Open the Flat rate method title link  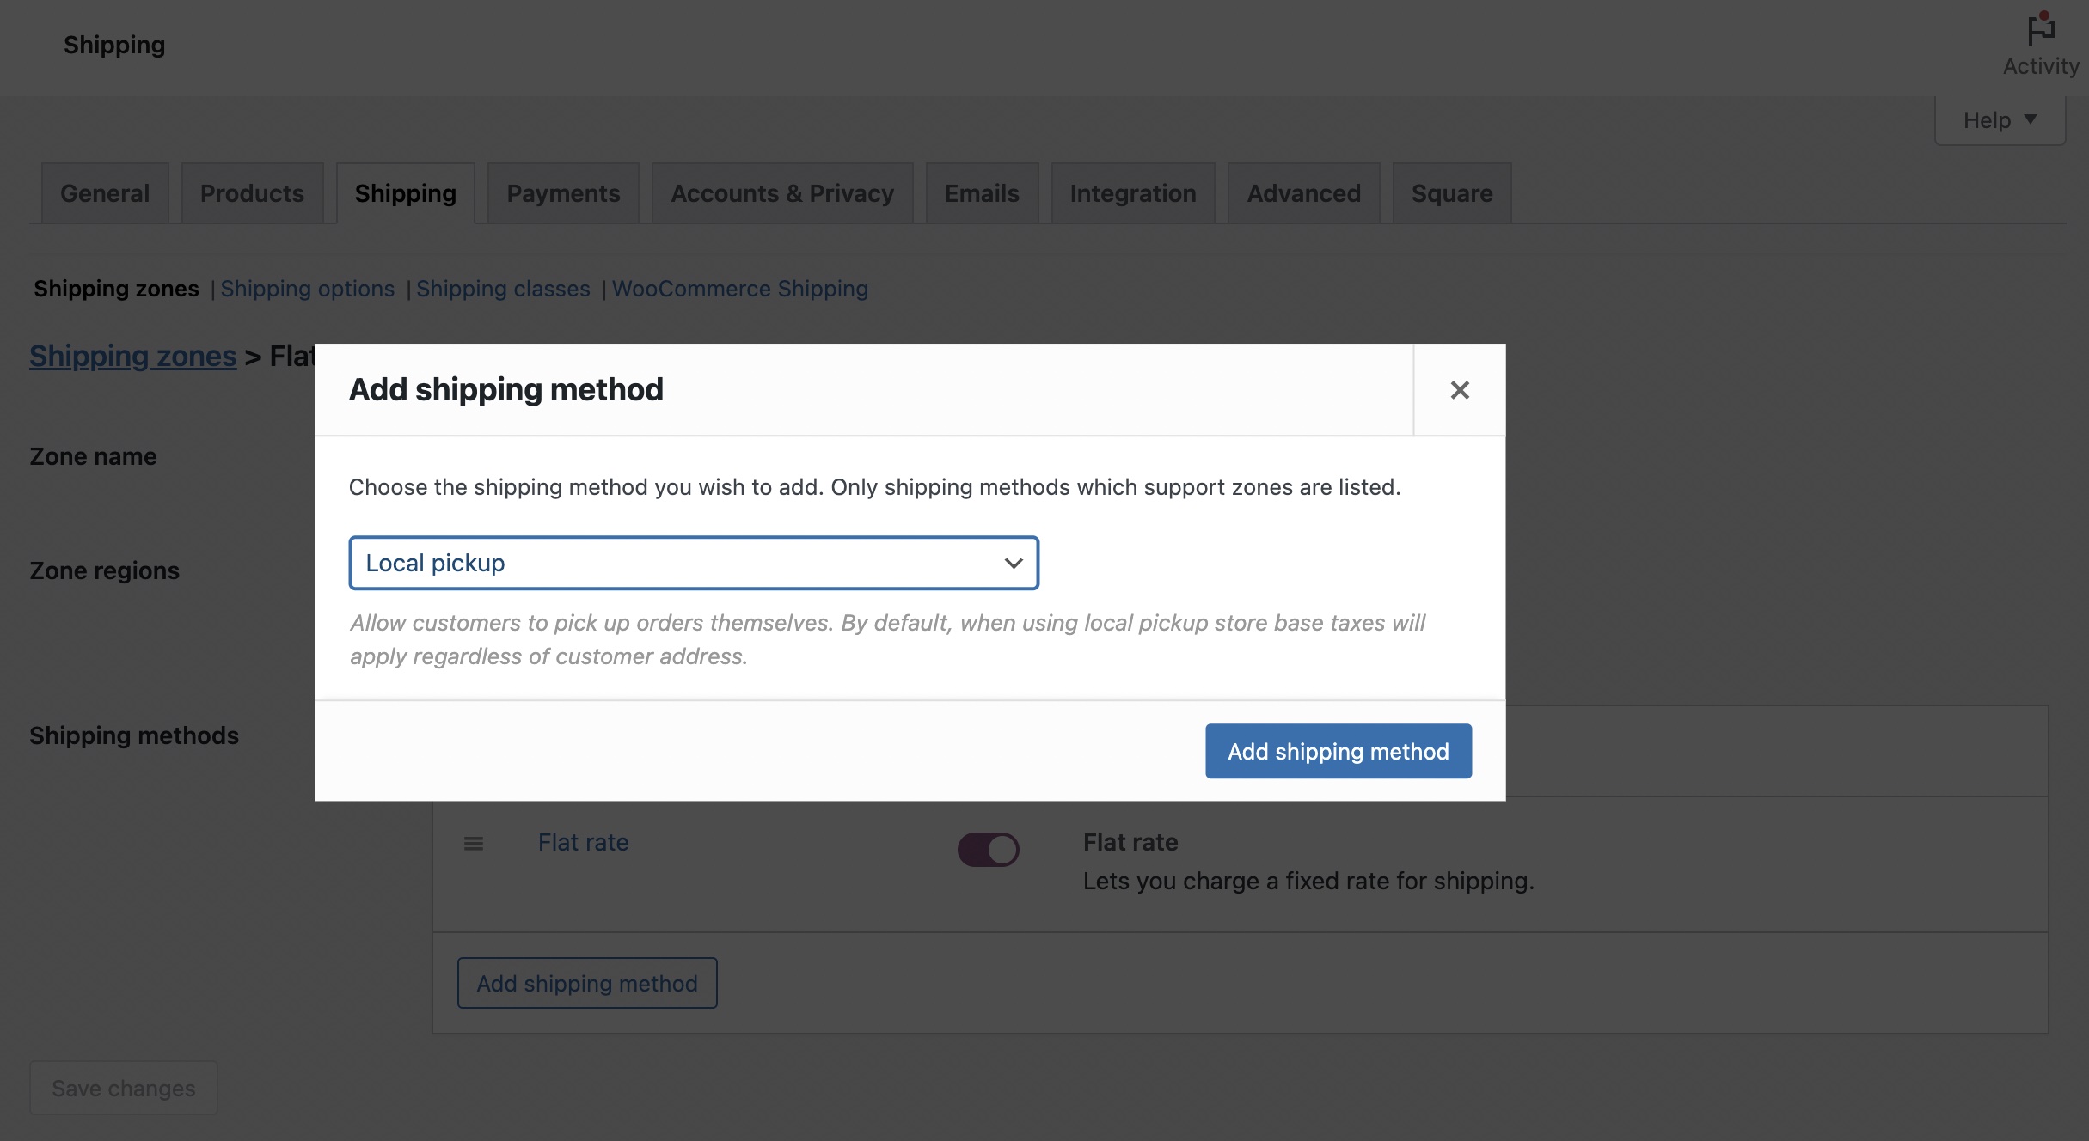(x=584, y=842)
